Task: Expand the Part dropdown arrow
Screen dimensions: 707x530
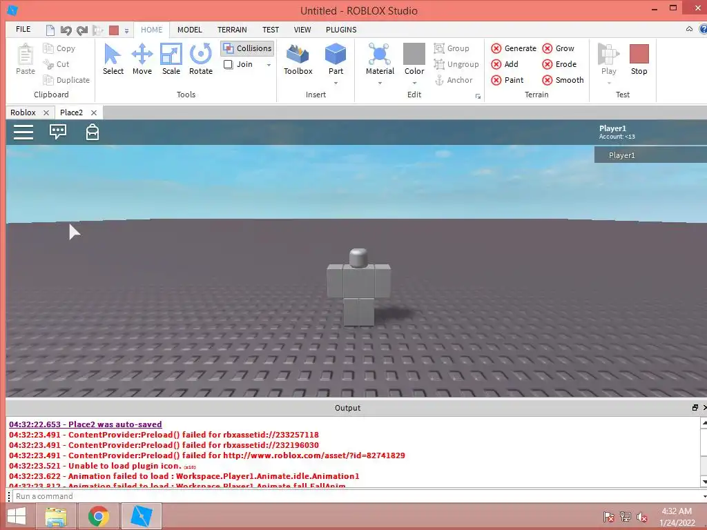Action: [336, 83]
